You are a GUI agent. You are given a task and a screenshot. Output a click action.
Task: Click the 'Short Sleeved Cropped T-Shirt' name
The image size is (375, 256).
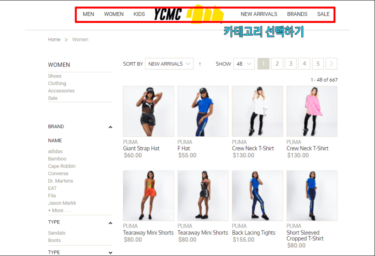click(x=305, y=235)
